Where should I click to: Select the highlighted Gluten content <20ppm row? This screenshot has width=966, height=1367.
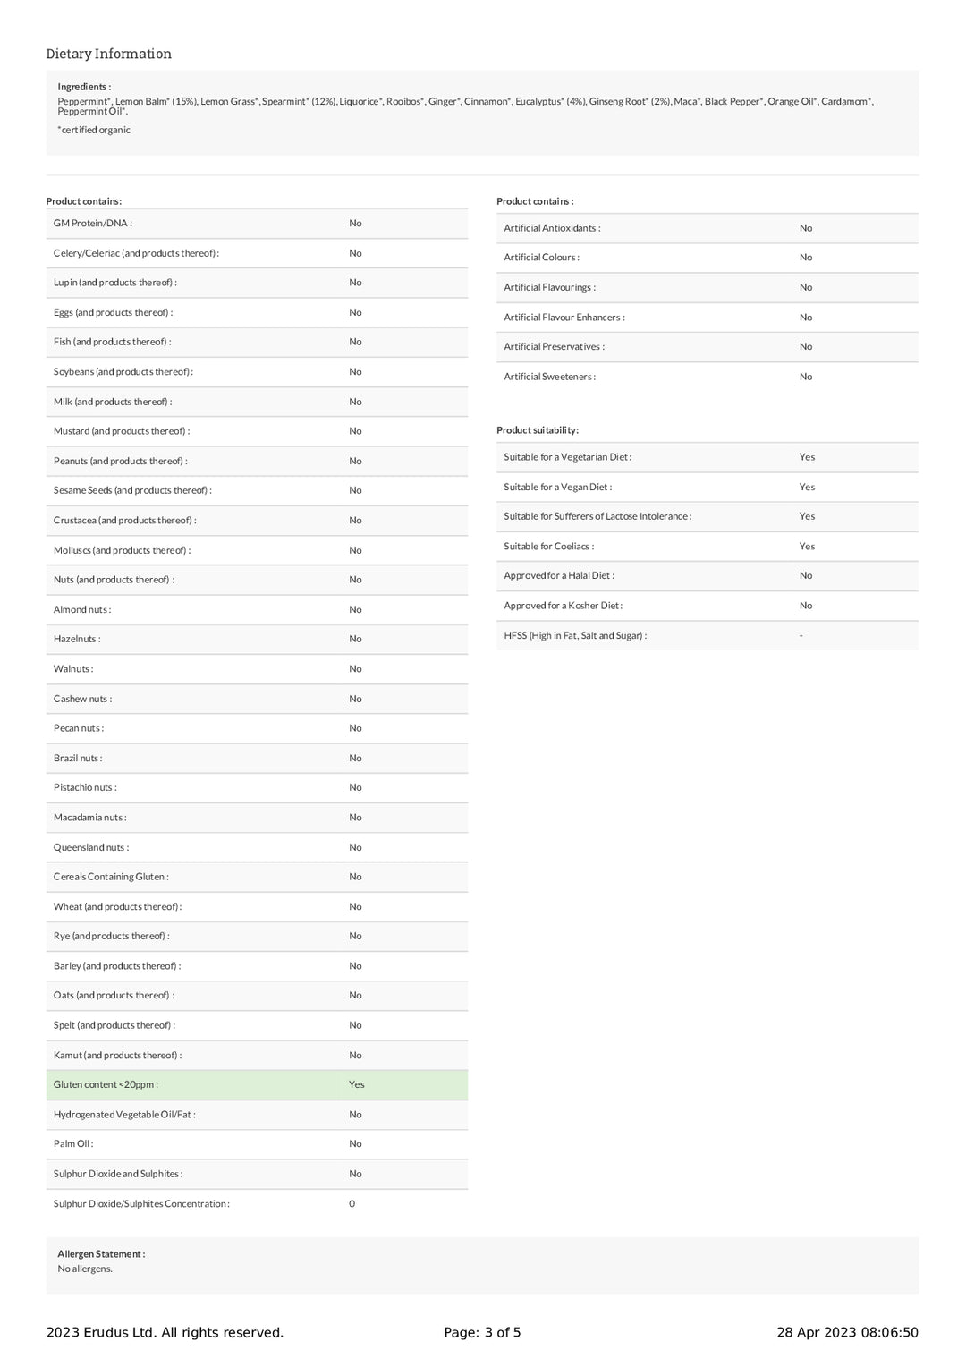pyautogui.click(x=257, y=1084)
